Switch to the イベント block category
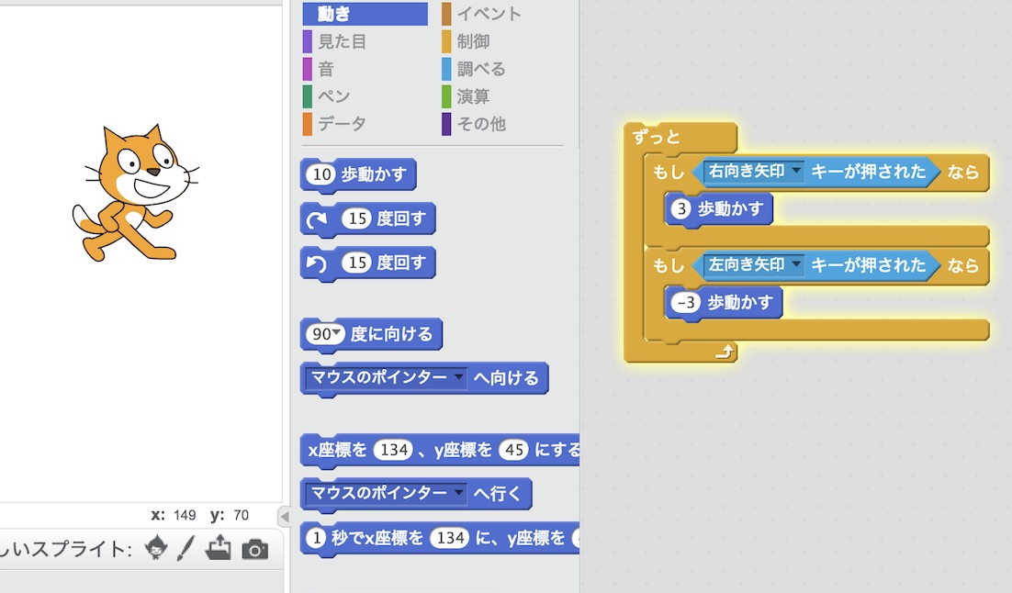Image resolution: width=1012 pixels, height=593 pixels. pos(481,14)
